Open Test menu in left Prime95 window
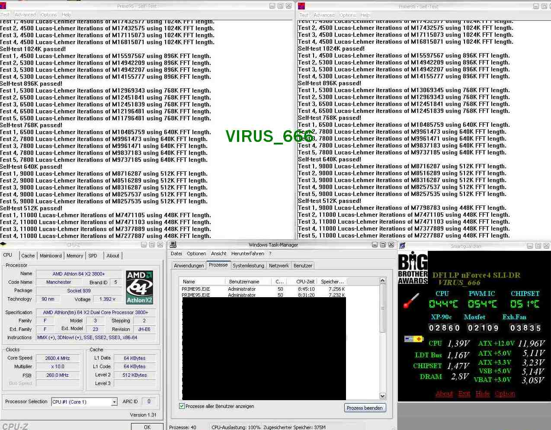The width and height of the screenshot is (551, 430). point(5,15)
